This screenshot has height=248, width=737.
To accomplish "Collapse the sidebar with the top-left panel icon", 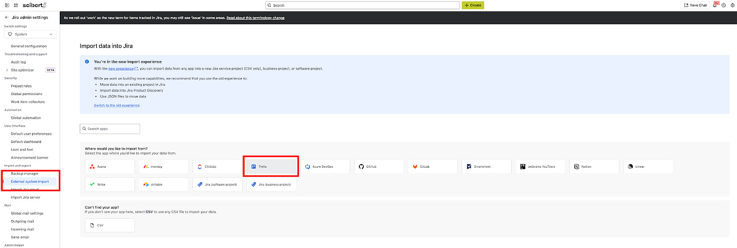I will 7,5.
